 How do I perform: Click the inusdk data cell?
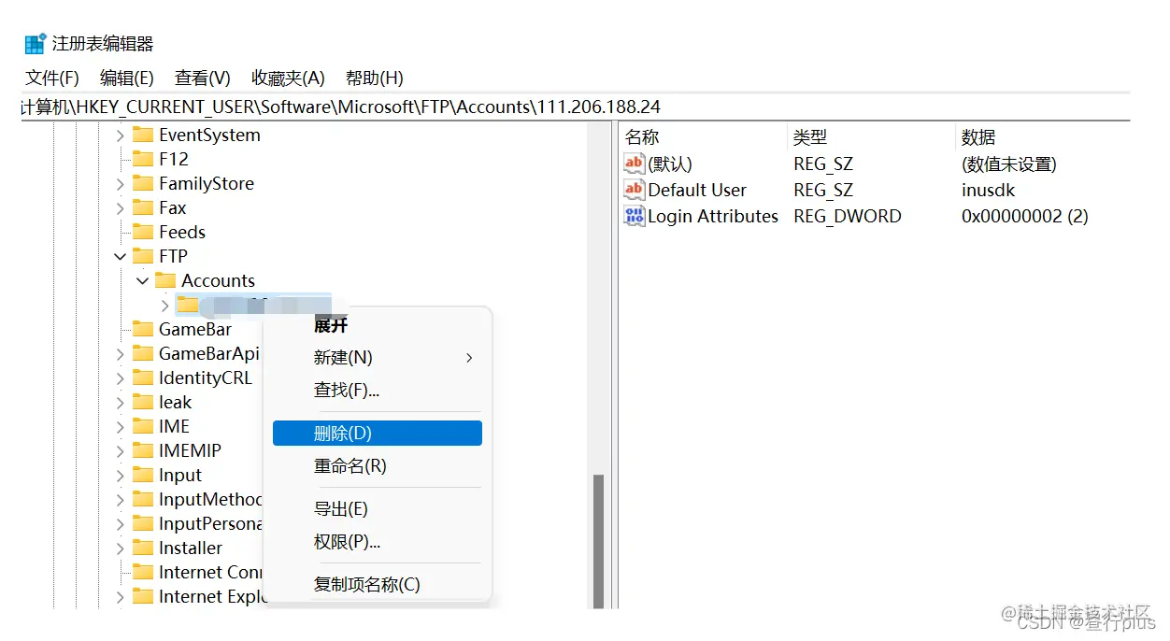pyautogui.click(x=988, y=190)
